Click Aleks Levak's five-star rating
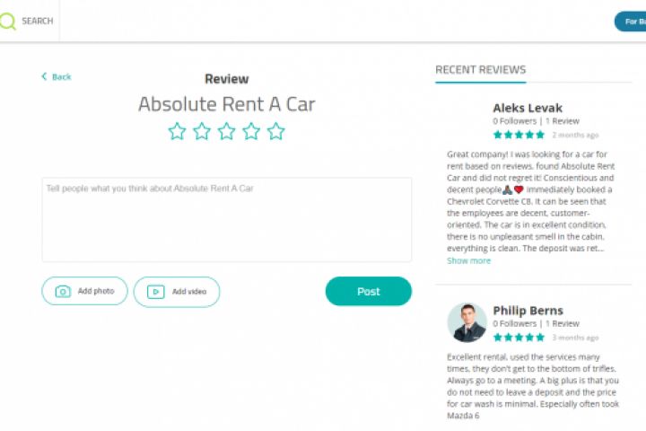Screen dimensions: 646x431 click(x=519, y=135)
